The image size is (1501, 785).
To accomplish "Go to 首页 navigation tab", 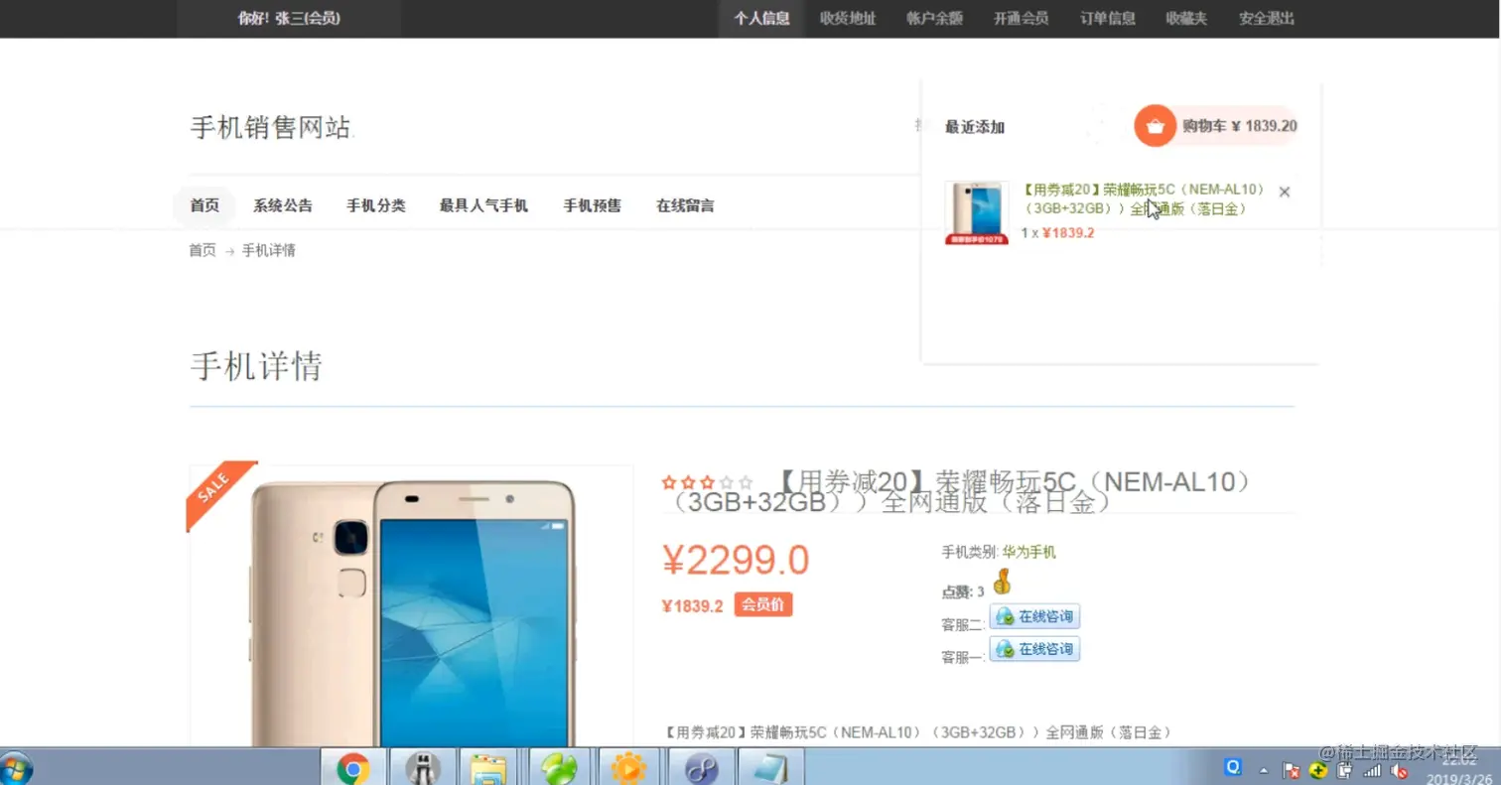I will [205, 205].
